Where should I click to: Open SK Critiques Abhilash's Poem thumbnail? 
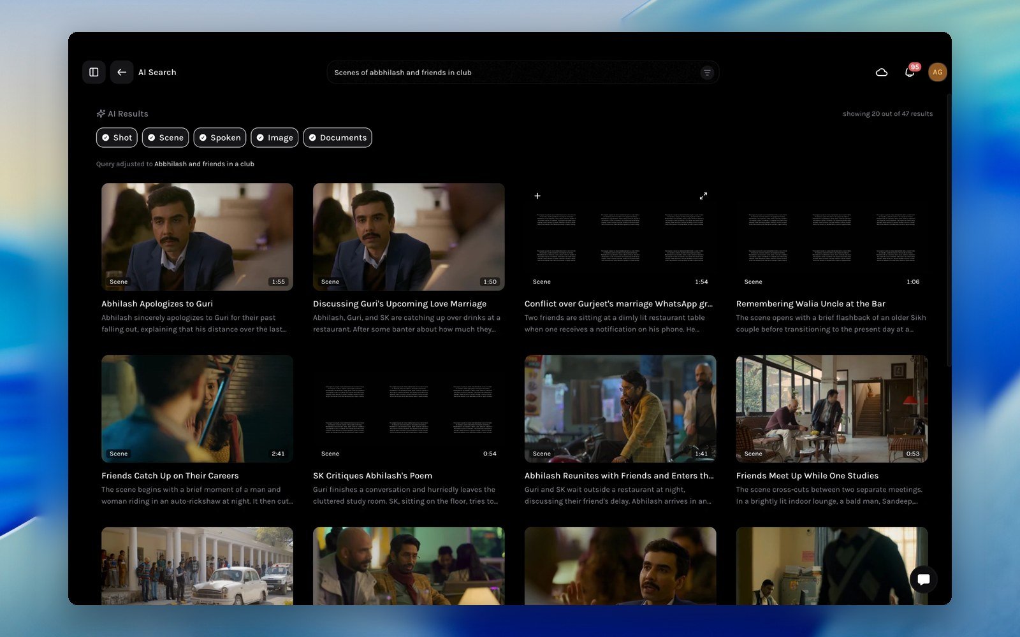click(409, 409)
